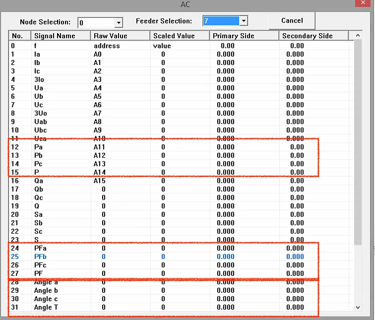Click the raw value A9 cell
This screenshot has width=375, height=320.
[x=98, y=130]
